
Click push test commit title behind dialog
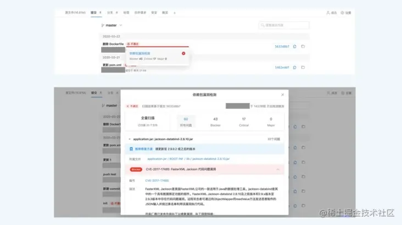tap(109, 175)
